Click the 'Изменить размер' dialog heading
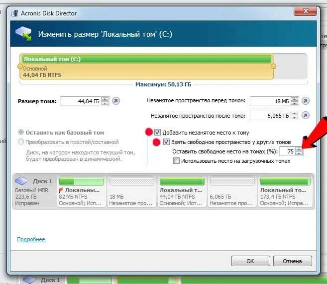This screenshot has height=284, width=327. coord(105,34)
